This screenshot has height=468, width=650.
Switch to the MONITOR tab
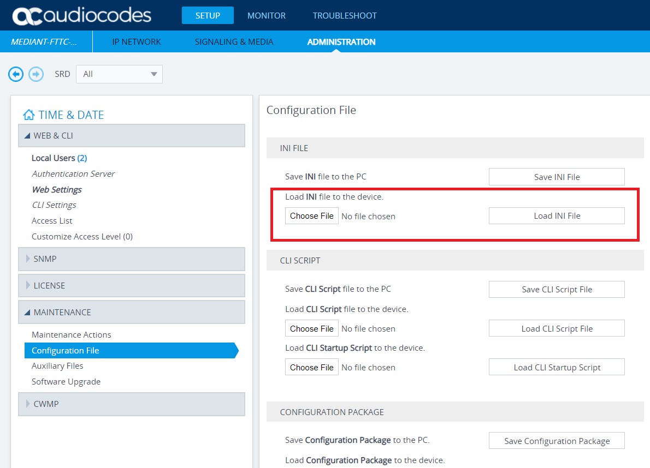[267, 16]
